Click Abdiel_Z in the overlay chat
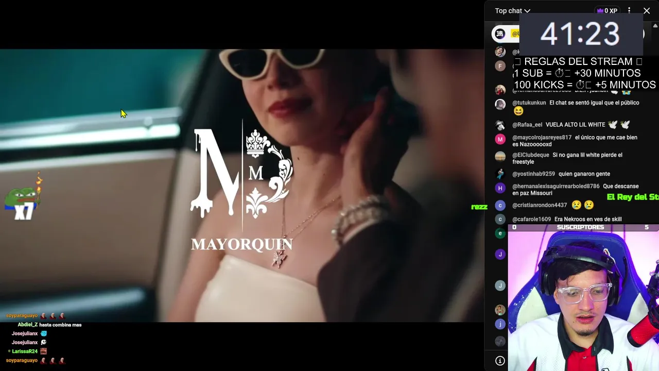The image size is (659, 371). (x=28, y=325)
